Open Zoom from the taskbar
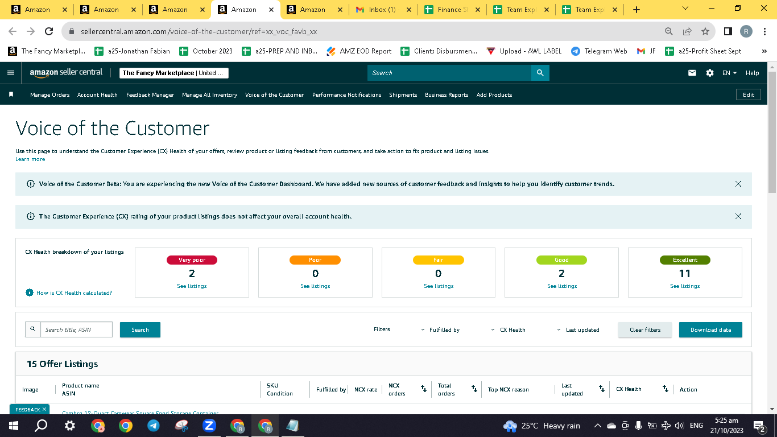 point(209,426)
